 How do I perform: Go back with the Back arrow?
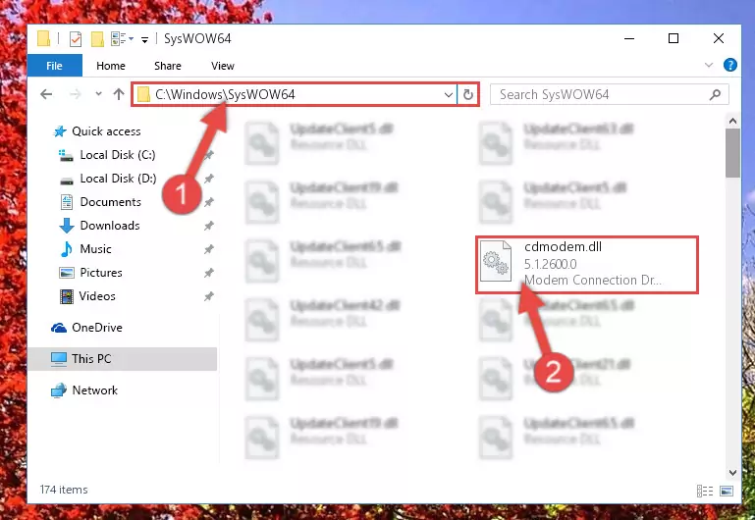pyautogui.click(x=46, y=94)
